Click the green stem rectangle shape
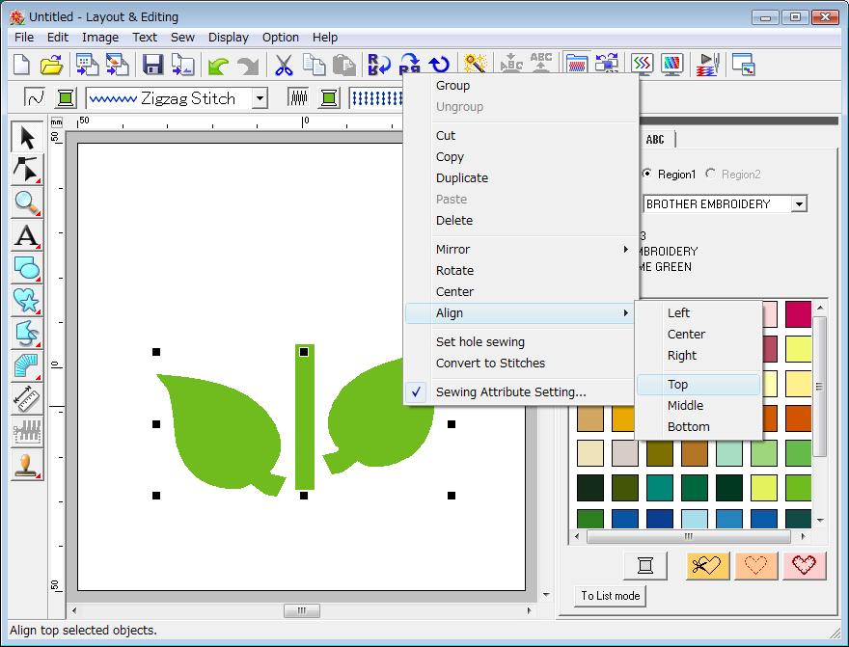This screenshot has width=849, height=647. tap(305, 417)
